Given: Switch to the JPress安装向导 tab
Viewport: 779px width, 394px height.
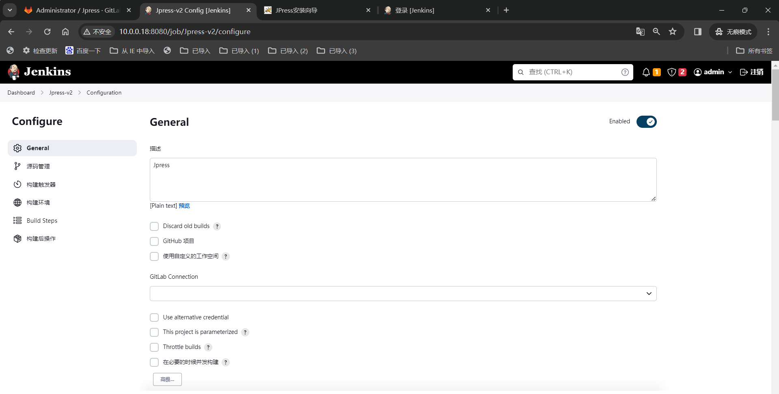Looking at the screenshot, I should [x=317, y=10].
